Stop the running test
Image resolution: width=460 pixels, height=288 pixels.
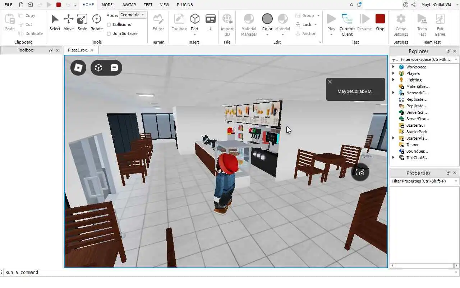coord(380,22)
